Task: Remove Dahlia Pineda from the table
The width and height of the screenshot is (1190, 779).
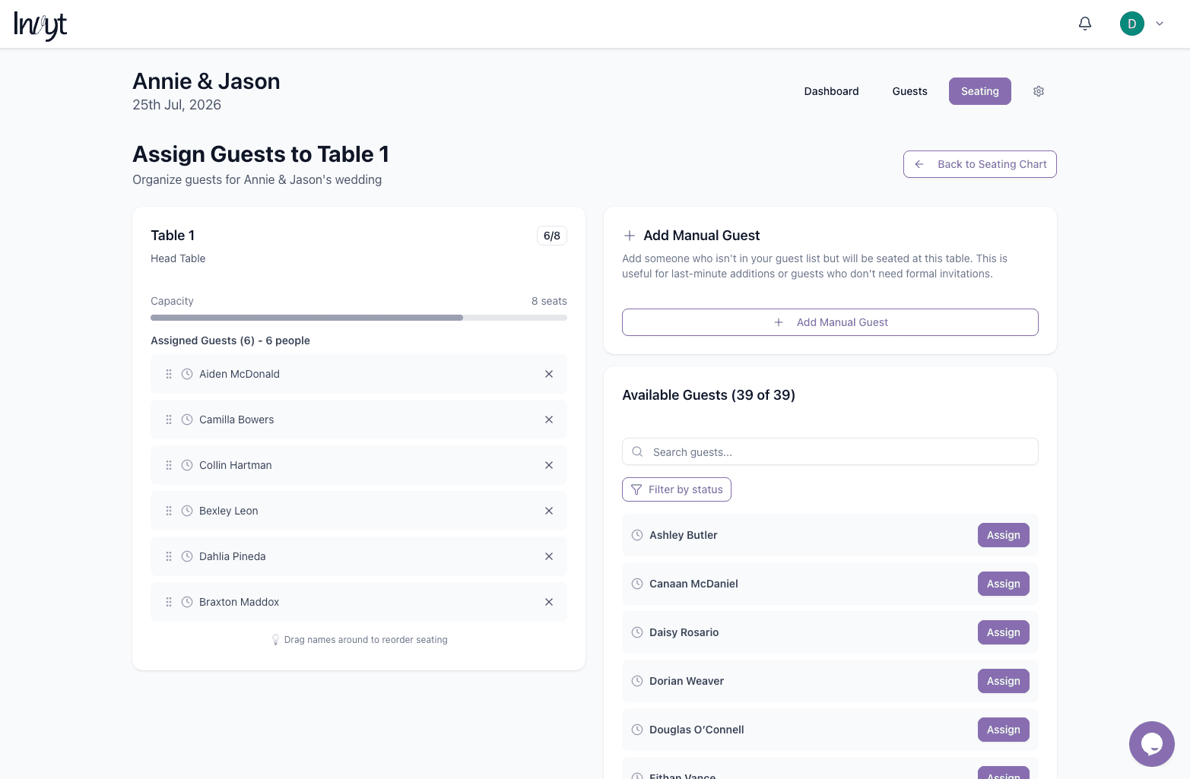Action: point(549,556)
